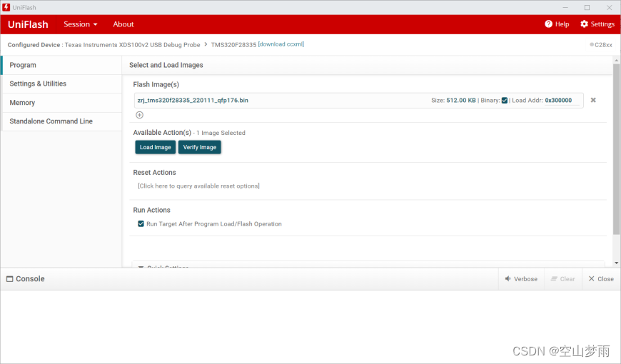Viewport: 621px width, 364px height.
Task: Open Settings & Utilities sidebar tab
Action: tap(61, 84)
